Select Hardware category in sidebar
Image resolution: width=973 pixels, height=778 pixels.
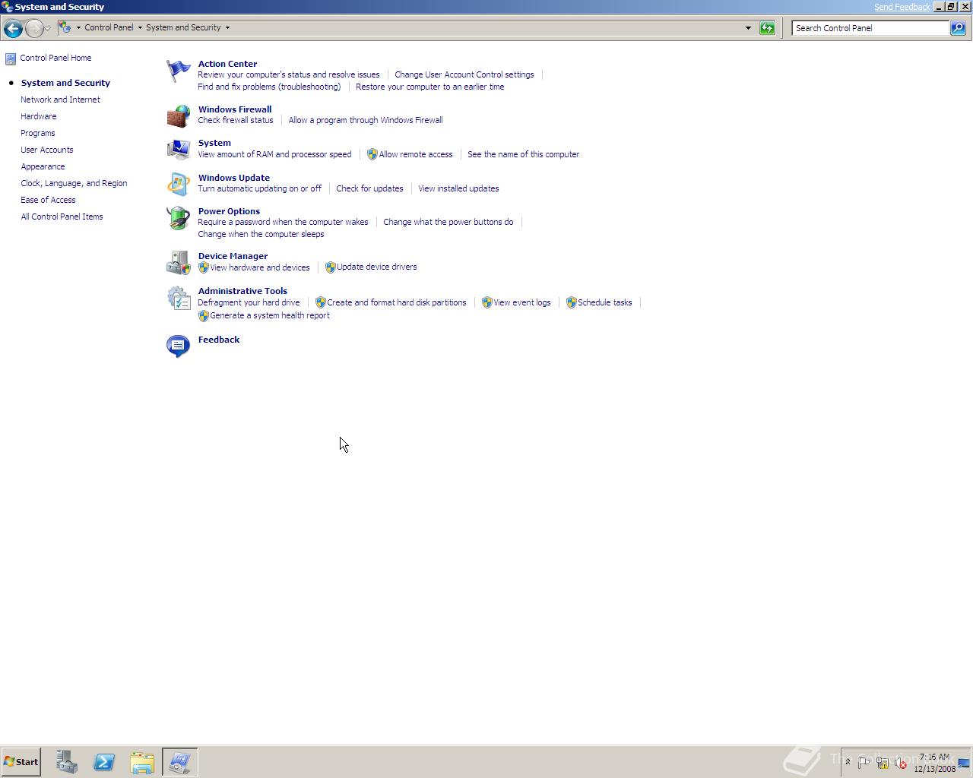click(x=39, y=116)
